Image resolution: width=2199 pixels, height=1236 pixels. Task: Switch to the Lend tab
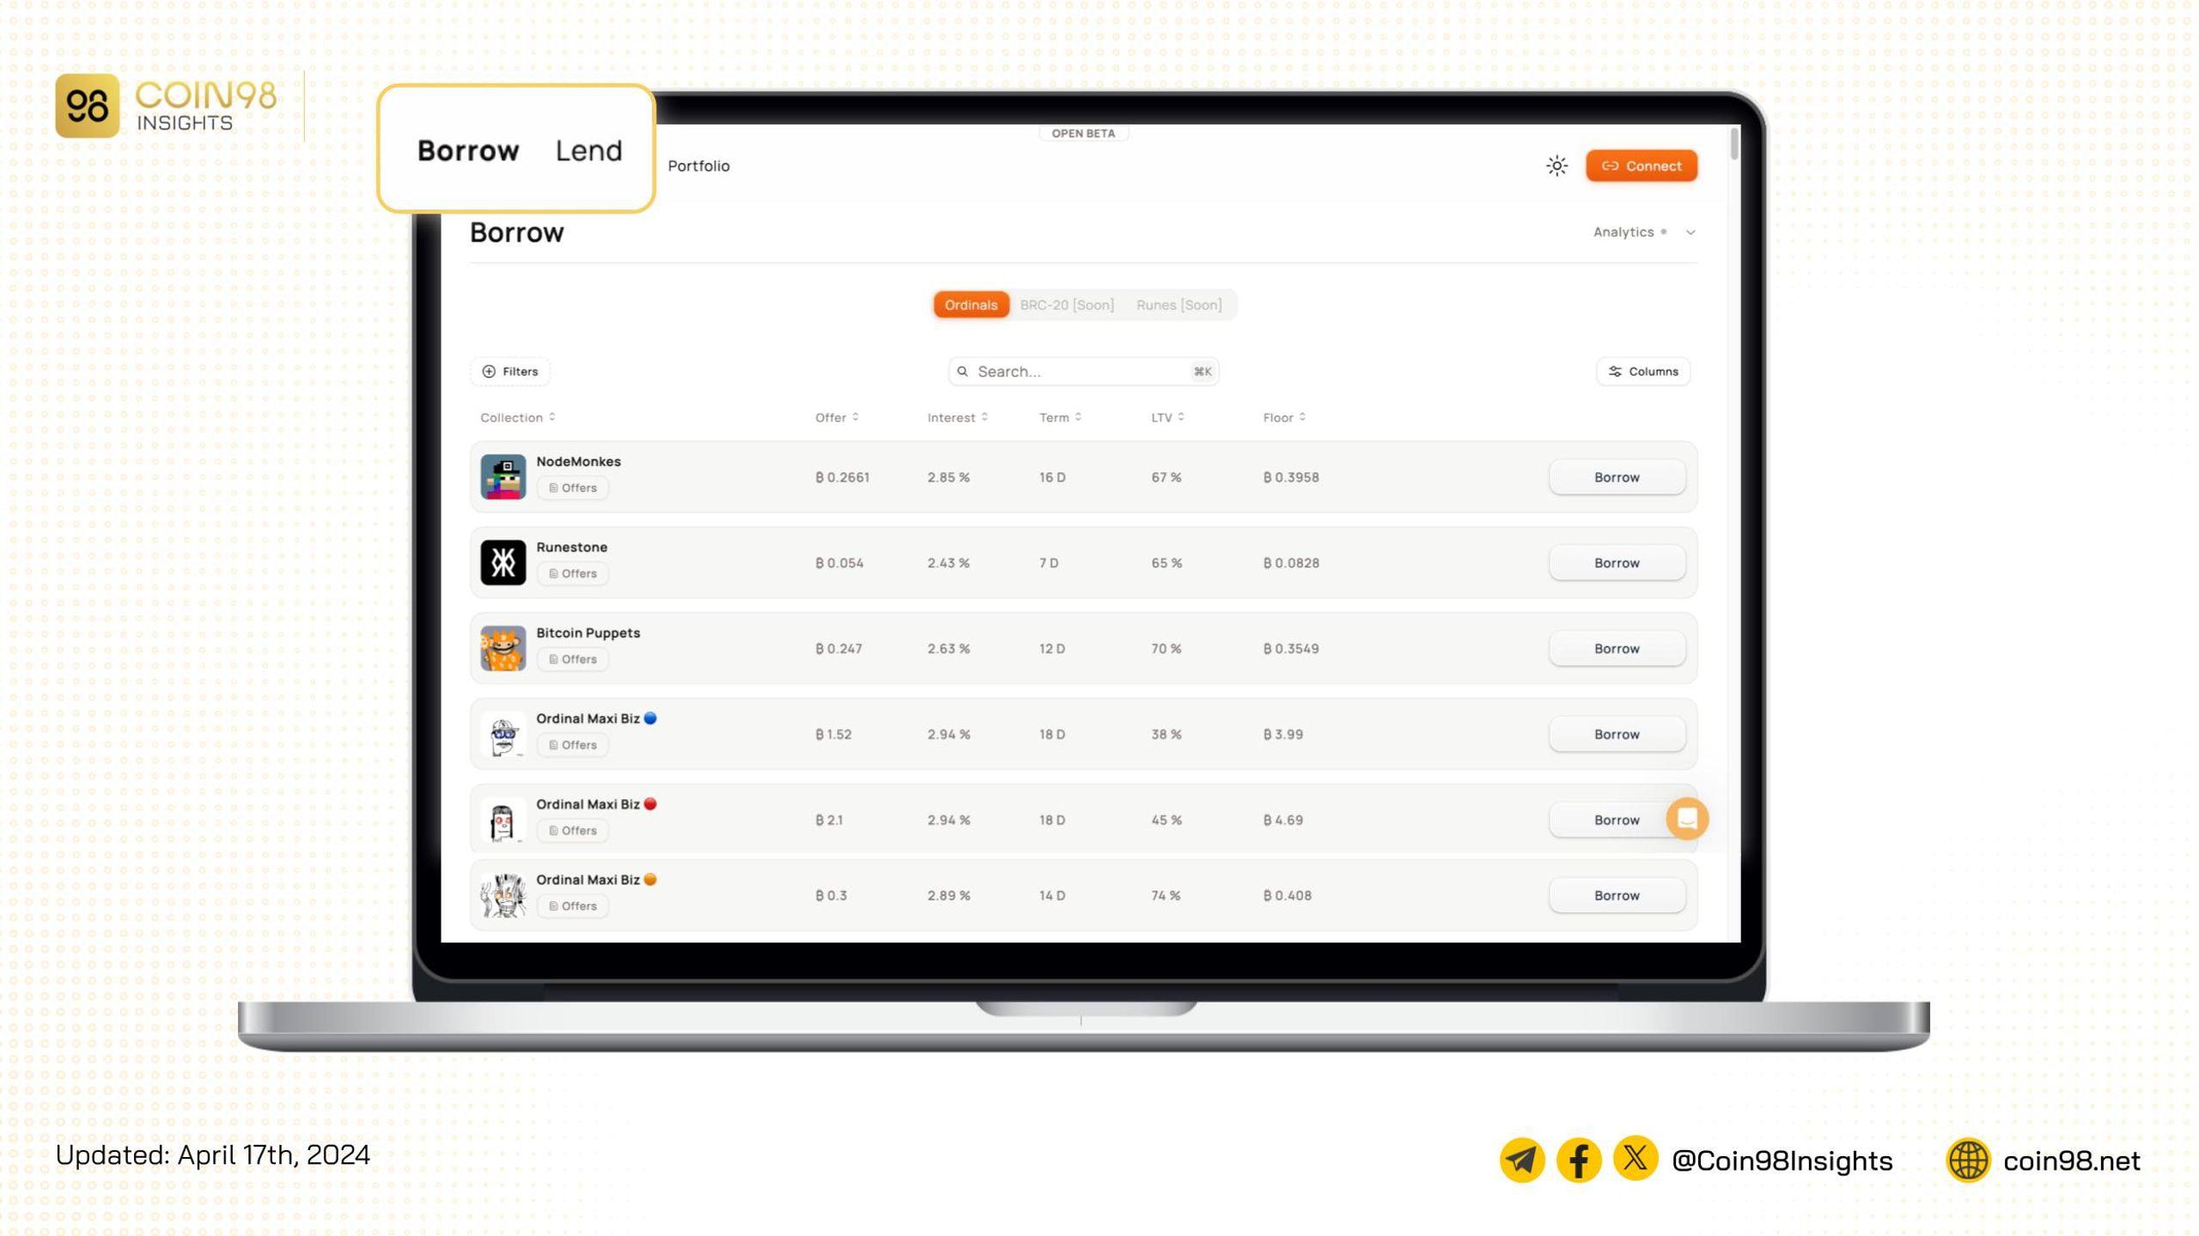tap(589, 149)
